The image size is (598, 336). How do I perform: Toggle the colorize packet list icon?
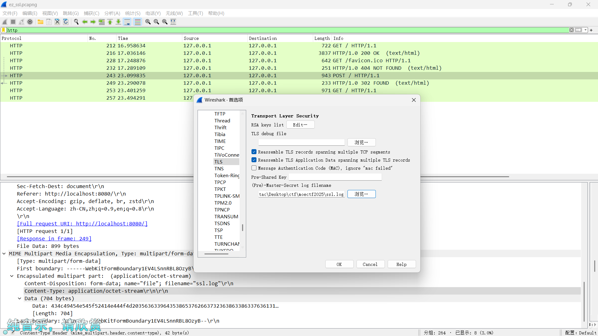tap(137, 22)
